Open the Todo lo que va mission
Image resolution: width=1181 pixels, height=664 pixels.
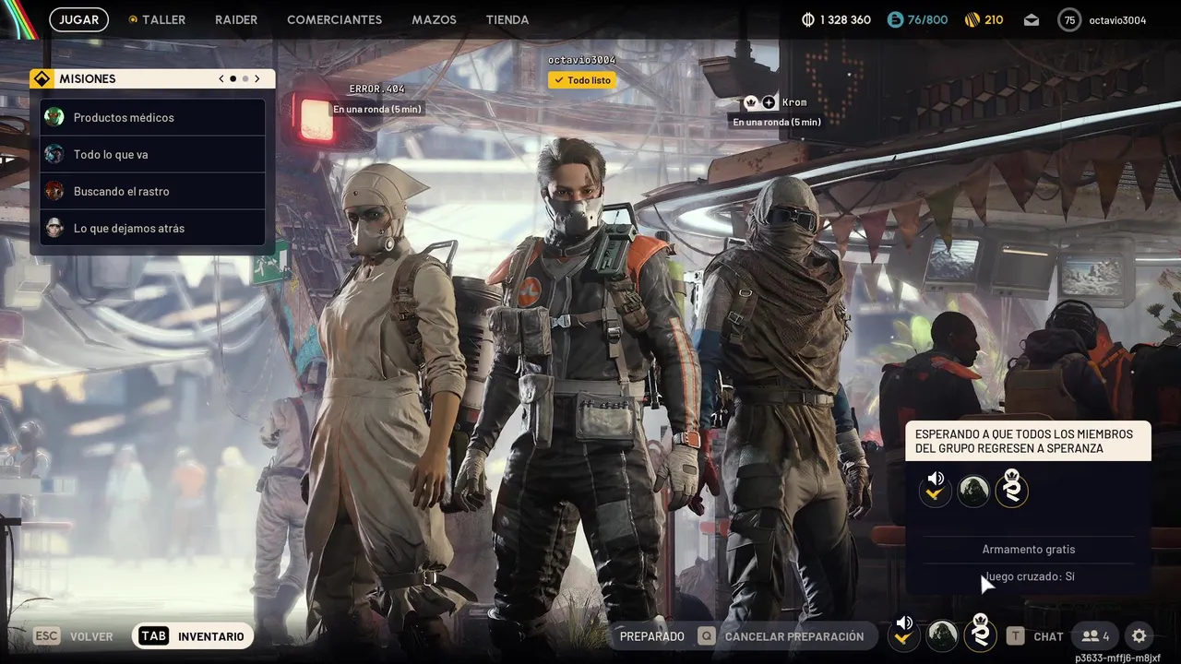(152, 154)
